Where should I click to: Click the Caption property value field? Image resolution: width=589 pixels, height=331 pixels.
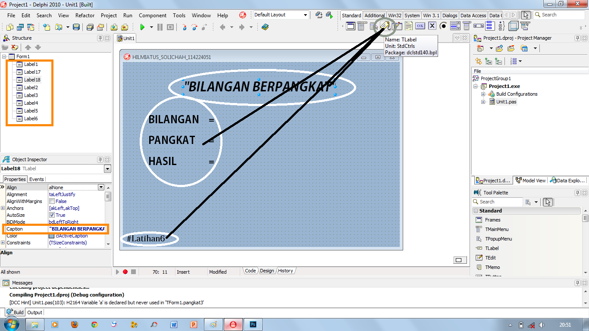click(77, 229)
